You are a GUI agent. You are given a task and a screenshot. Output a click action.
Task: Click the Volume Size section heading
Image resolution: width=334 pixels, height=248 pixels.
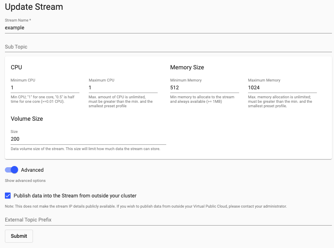(27, 119)
